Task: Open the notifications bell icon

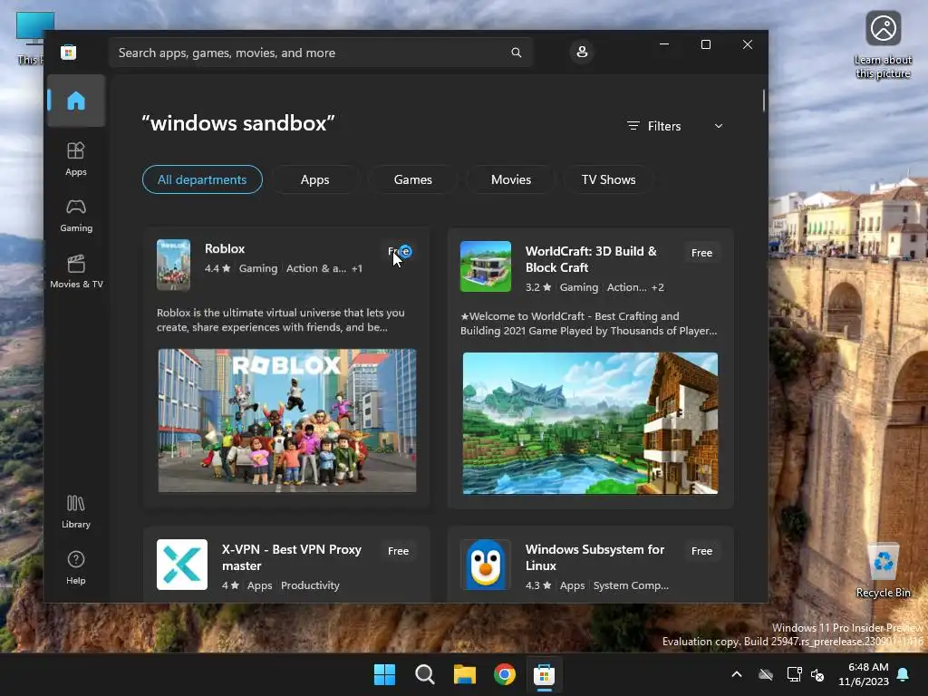Action: tap(904, 674)
